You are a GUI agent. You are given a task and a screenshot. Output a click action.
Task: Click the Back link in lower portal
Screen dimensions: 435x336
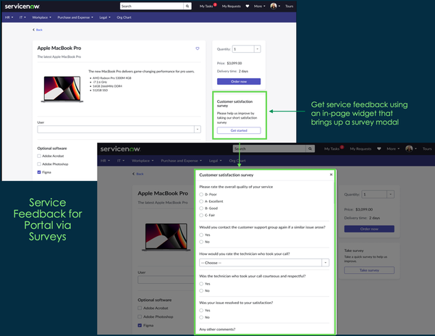pyautogui.click(x=138, y=174)
